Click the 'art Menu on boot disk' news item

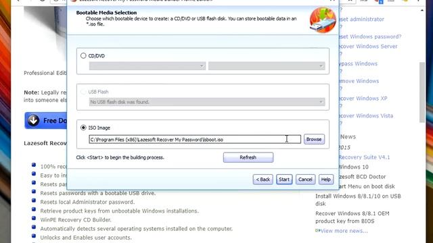367,186
